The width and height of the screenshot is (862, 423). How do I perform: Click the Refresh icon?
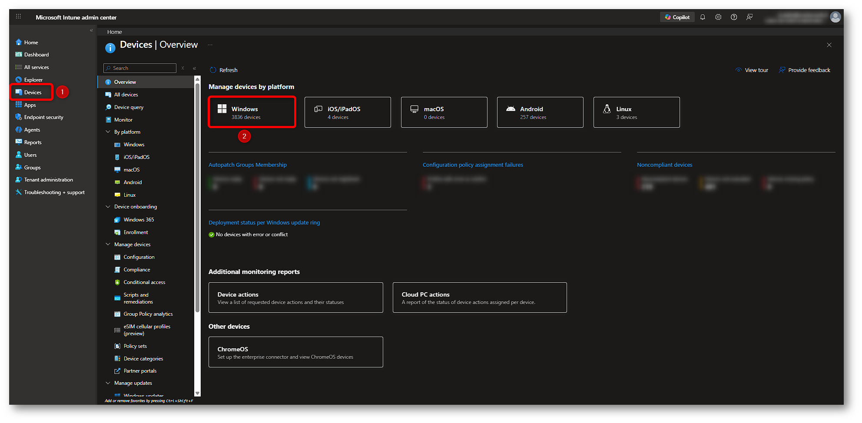coord(213,70)
